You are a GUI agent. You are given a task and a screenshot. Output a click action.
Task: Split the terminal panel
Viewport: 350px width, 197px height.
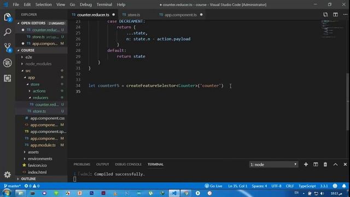(316, 164)
